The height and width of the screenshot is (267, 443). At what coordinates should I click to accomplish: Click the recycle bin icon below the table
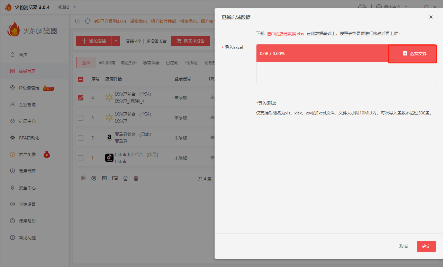coord(126,178)
